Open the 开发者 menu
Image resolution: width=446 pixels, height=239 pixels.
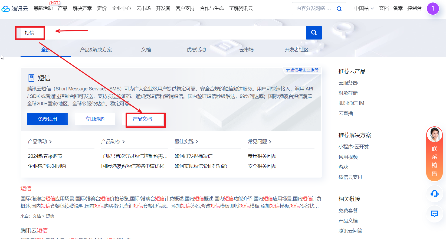pyautogui.click(x=163, y=8)
